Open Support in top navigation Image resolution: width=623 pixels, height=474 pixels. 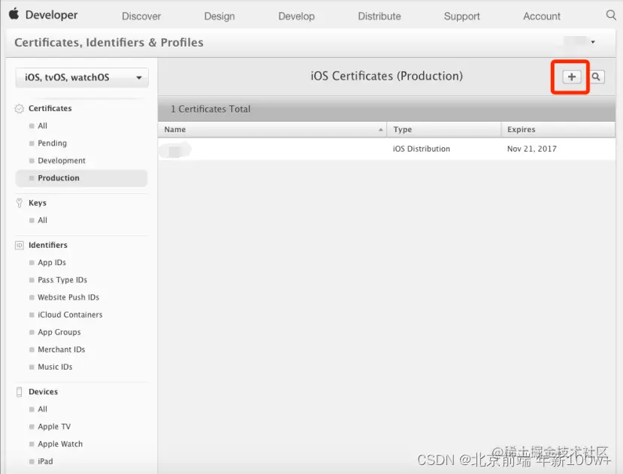click(x=461, y=17)
